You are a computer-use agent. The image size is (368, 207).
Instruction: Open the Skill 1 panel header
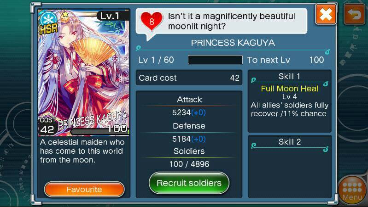(x=289, y=77)
